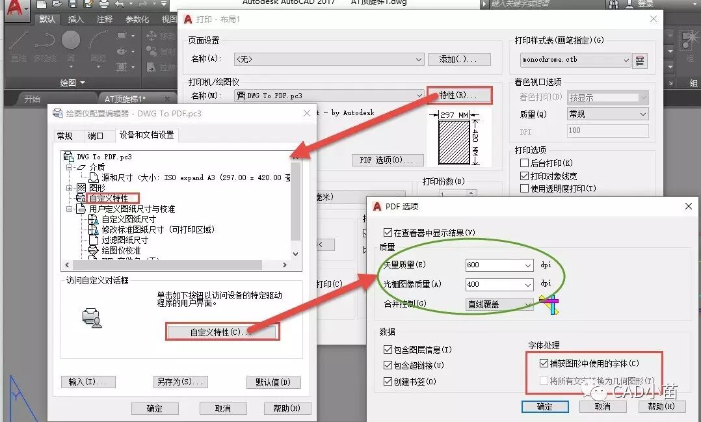Click the Ellipse tool icon in draw panel
The image size is (701, 422).
click(122, 51)
